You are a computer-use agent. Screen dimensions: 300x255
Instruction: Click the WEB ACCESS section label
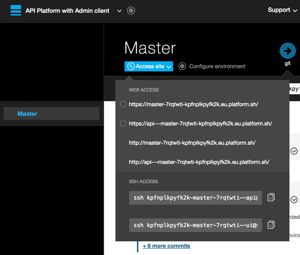click(x=144, y=90)
